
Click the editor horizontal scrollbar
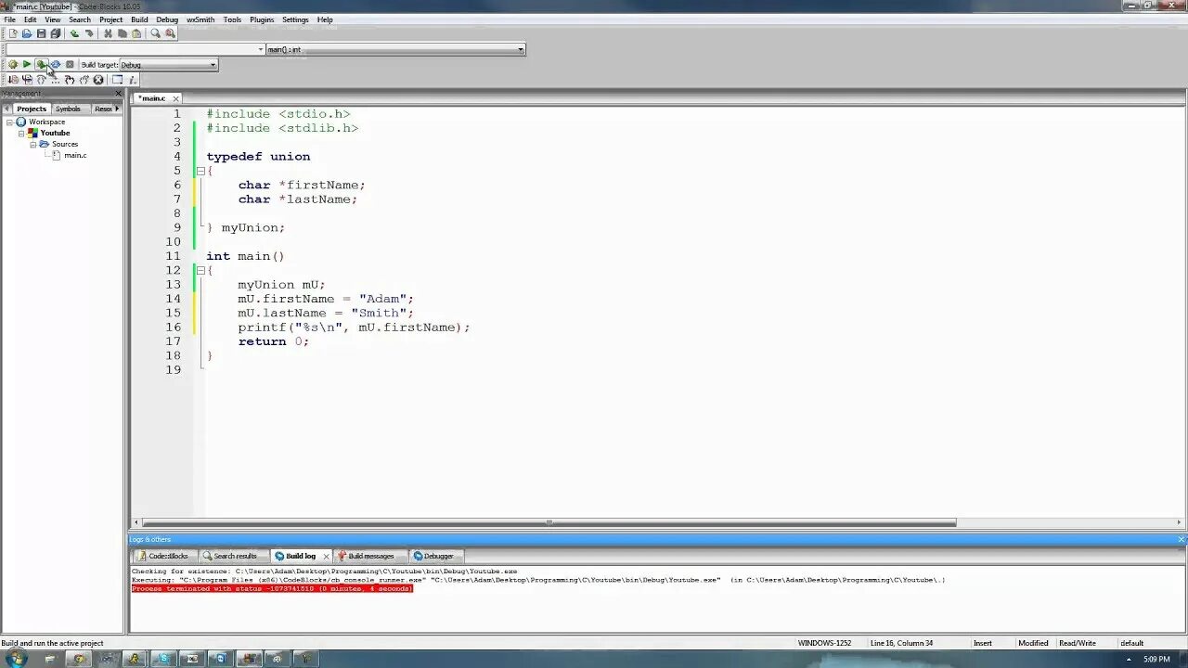(549, 522)
